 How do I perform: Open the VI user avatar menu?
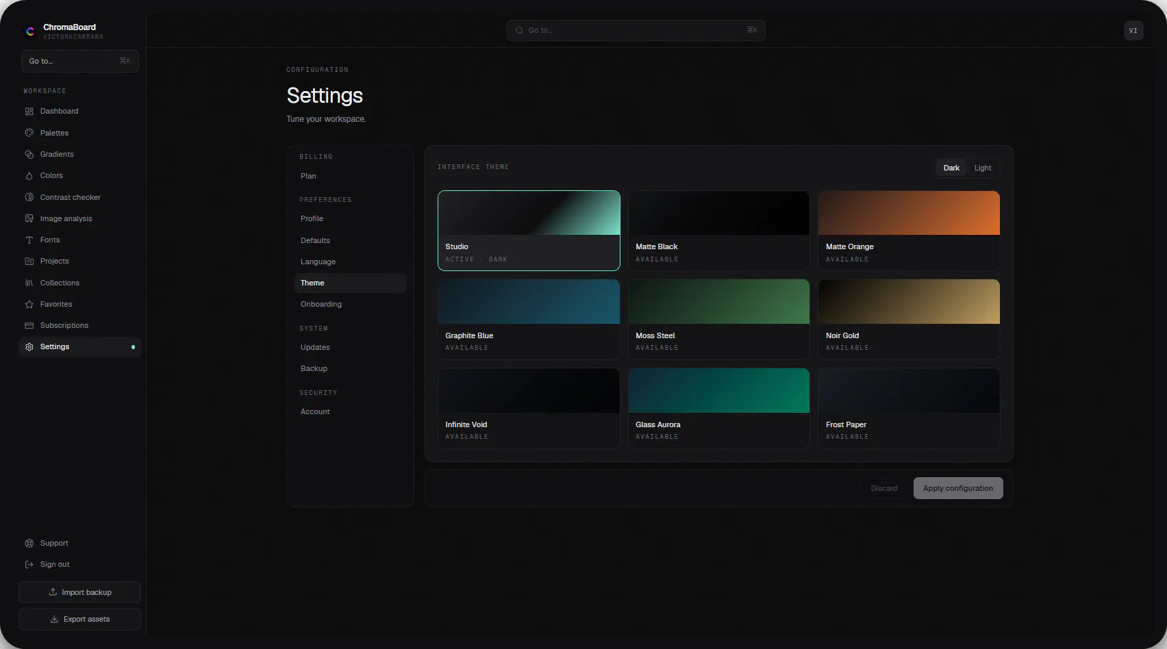(1133, 30)
